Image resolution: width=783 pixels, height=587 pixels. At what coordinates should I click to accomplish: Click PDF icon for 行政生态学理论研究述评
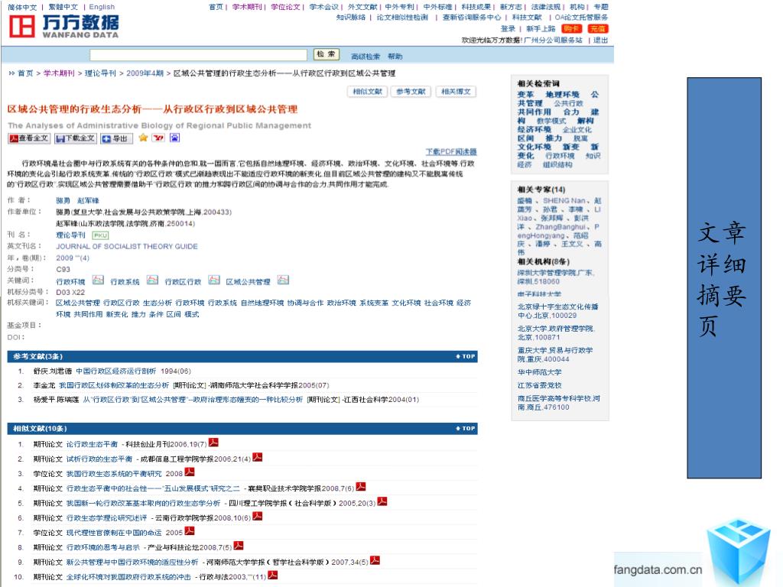click(x=258, y=516)
